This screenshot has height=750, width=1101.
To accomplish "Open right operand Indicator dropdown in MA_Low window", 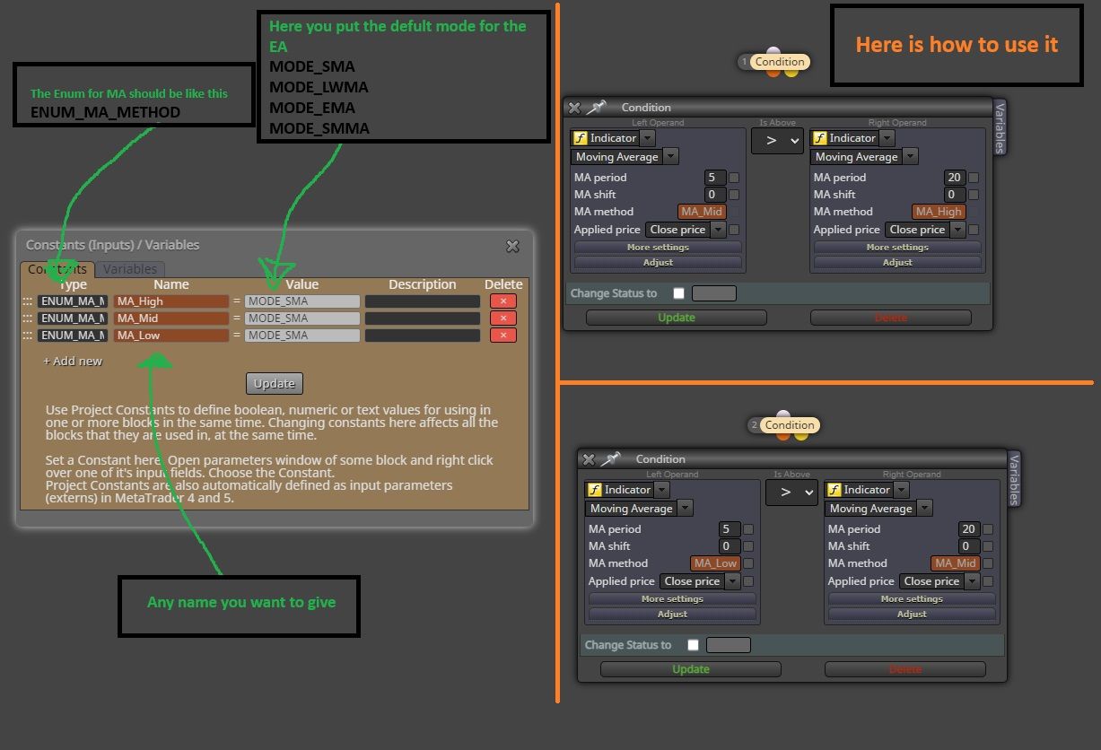I will point(902,490).
